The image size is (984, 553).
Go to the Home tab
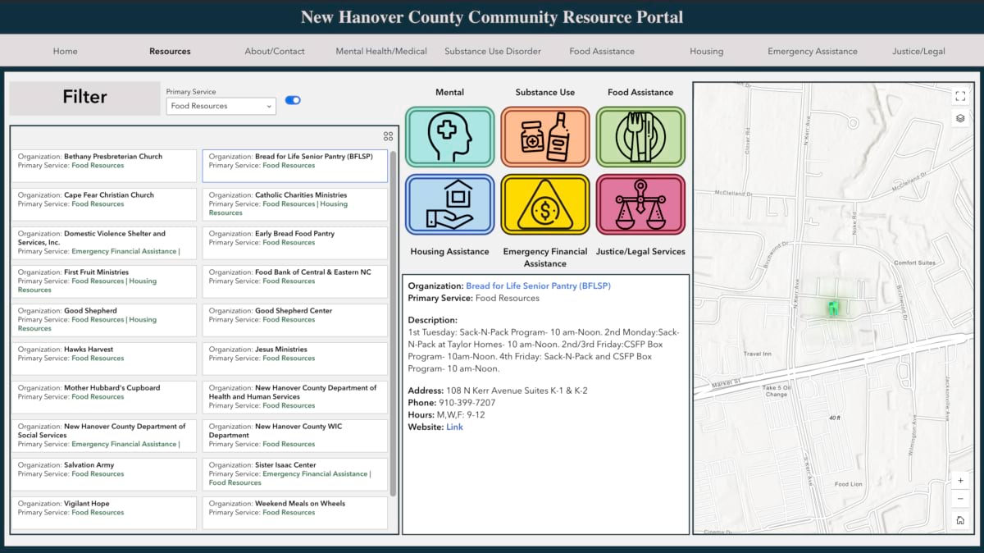[x=66, y=51]
